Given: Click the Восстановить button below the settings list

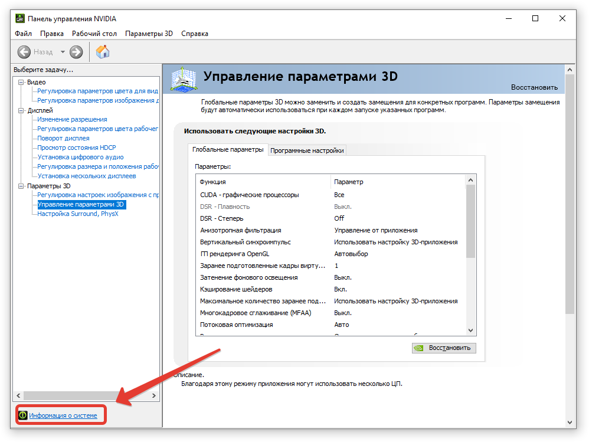Looking at the screenshot, I should (x=444, y=348).
